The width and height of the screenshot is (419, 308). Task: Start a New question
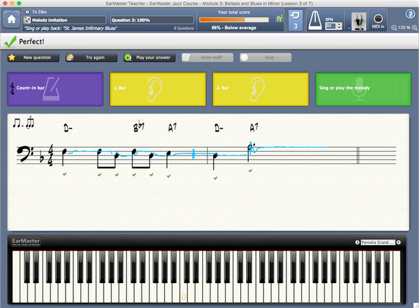pos(33,58)
